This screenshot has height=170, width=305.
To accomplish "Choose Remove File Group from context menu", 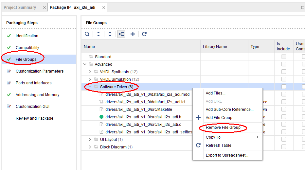I will 223,127.
